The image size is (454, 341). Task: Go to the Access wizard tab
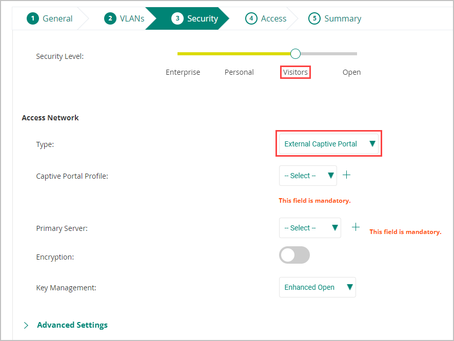coord(266,18)
